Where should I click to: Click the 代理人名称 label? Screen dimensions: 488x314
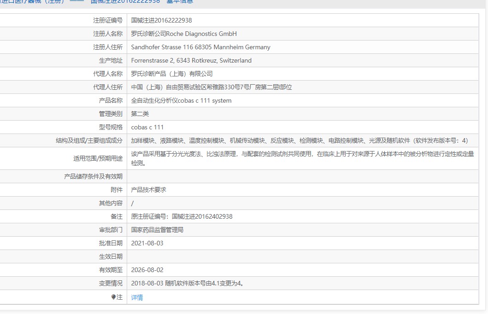click(108, 74)
